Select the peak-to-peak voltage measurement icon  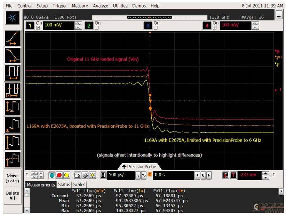[13, 107]
